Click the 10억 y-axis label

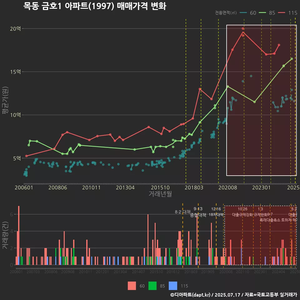point(15,115)
